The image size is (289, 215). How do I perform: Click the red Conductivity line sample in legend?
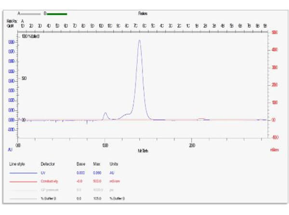[23, 182]
